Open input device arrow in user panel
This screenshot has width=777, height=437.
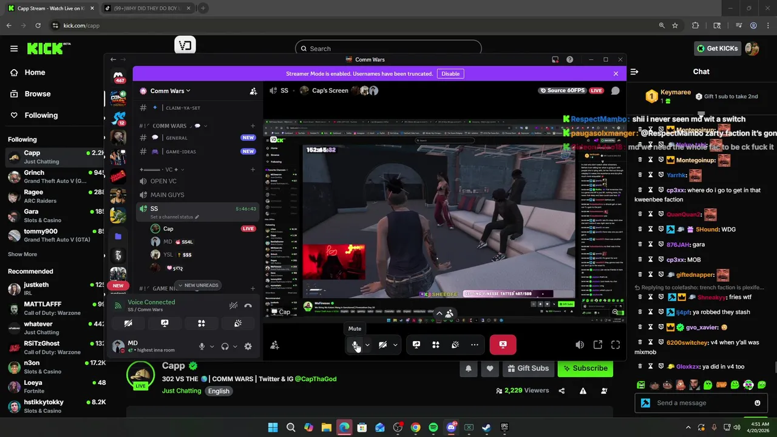point(212,347)
